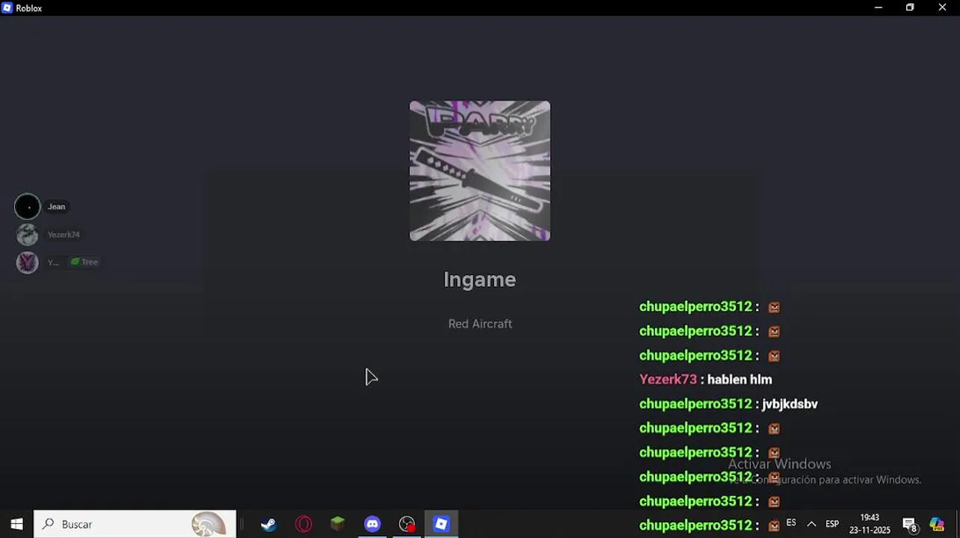
Task: Open the Opera browser taskbar icon
Action: [304, 525]
